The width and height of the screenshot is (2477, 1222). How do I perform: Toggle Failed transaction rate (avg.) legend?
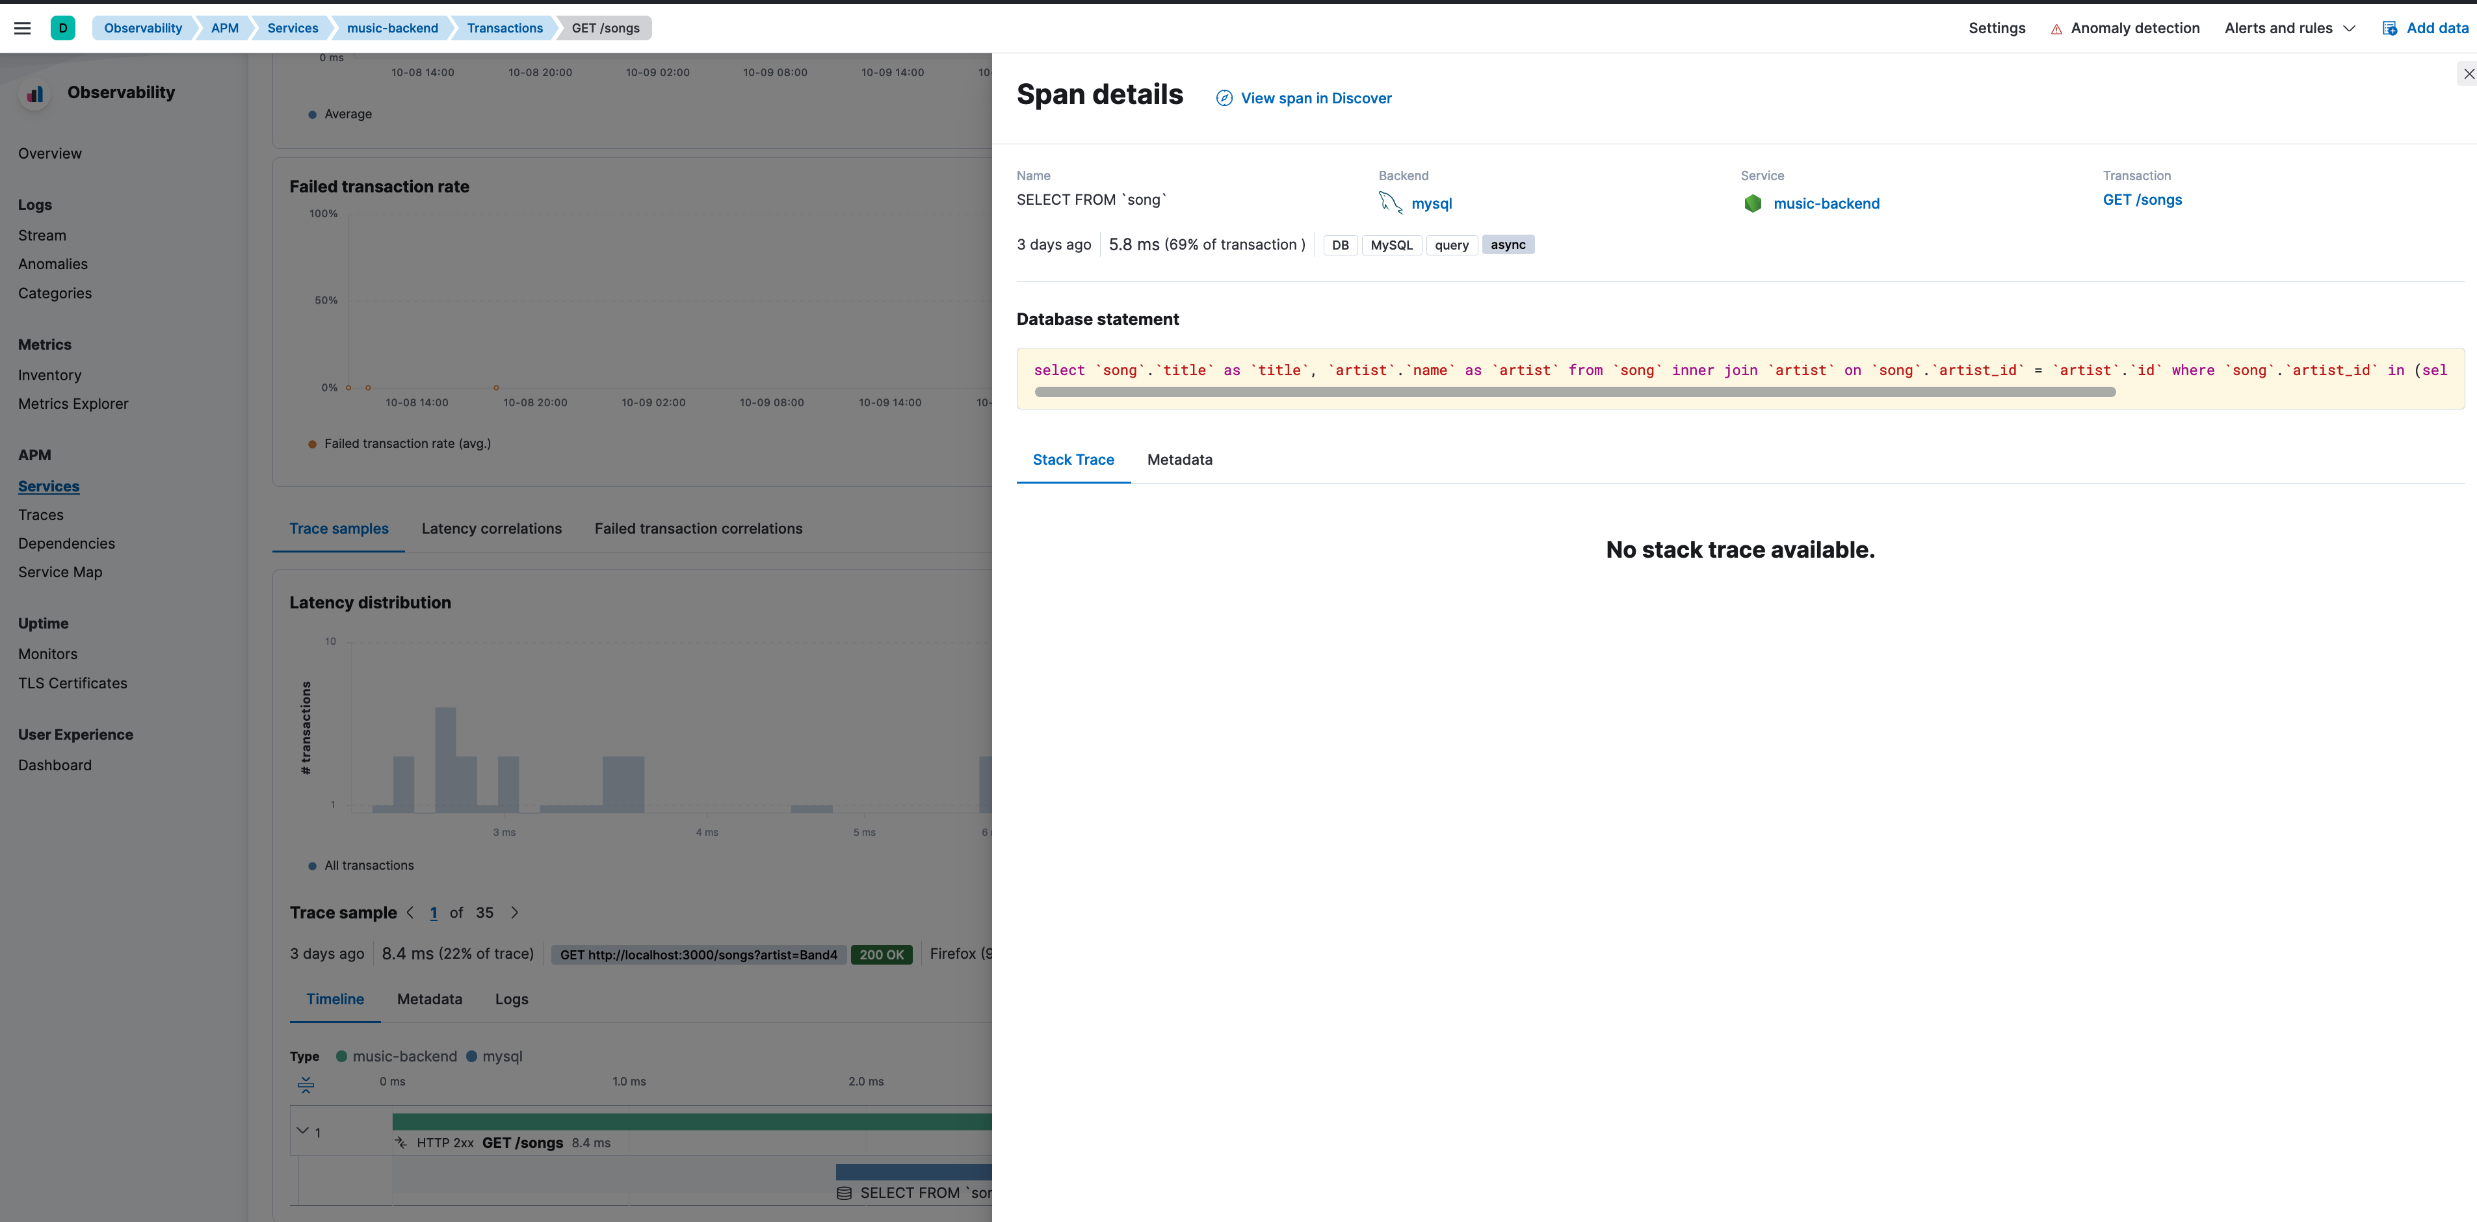399,443
